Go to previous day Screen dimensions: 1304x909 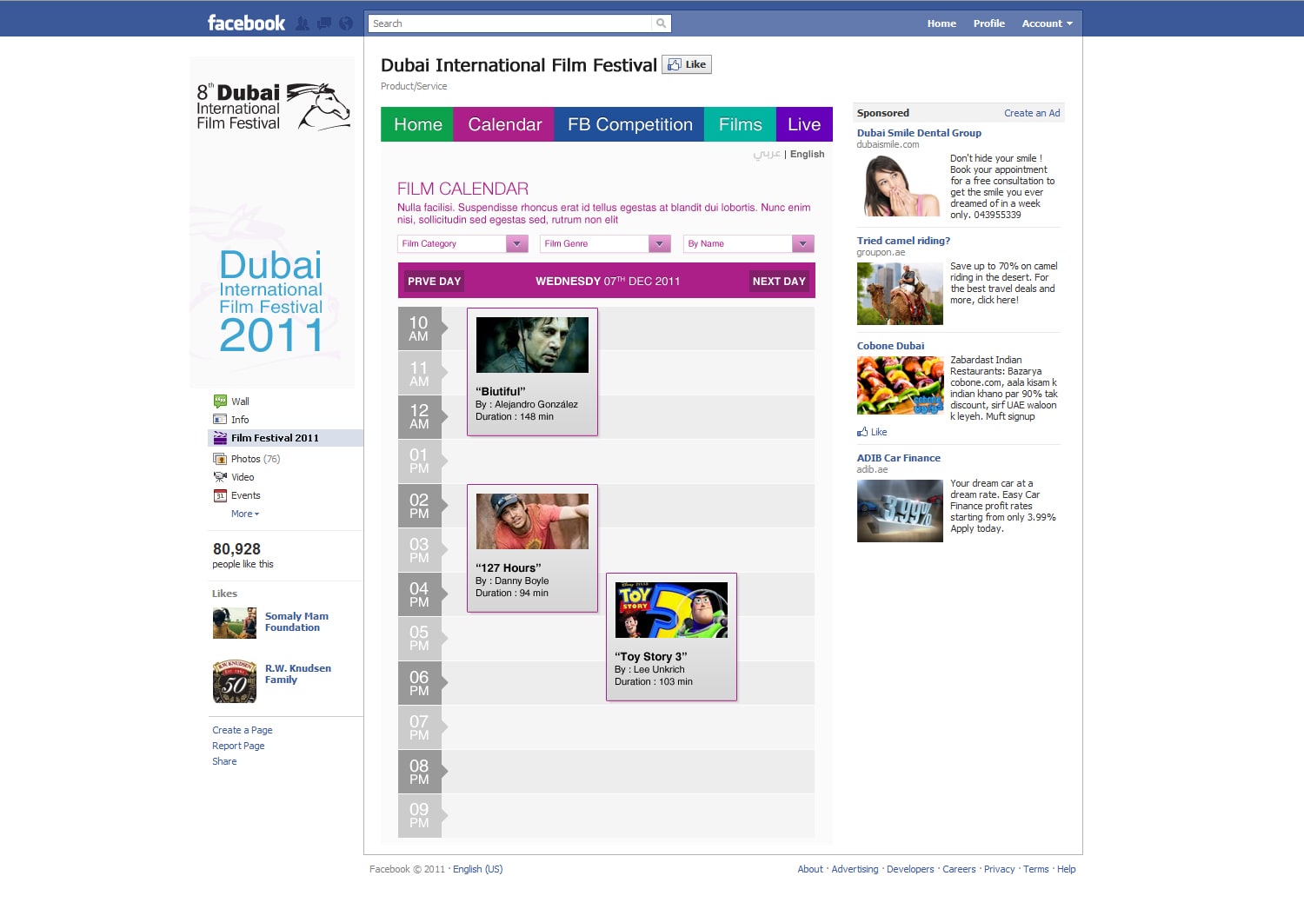click(x=434, y=281)
